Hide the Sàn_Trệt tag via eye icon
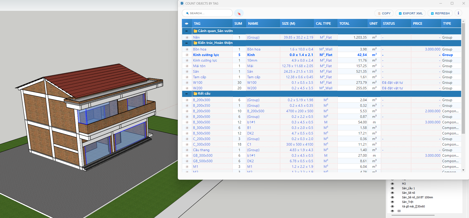Viewport: 469px width, 218px height. [392, 202]
